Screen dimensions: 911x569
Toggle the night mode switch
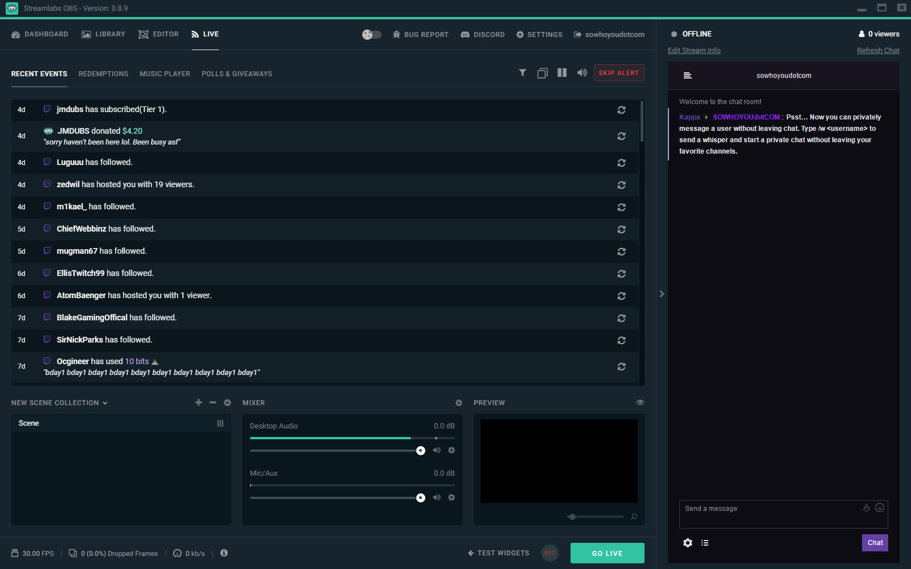click(x=372, y=35)
